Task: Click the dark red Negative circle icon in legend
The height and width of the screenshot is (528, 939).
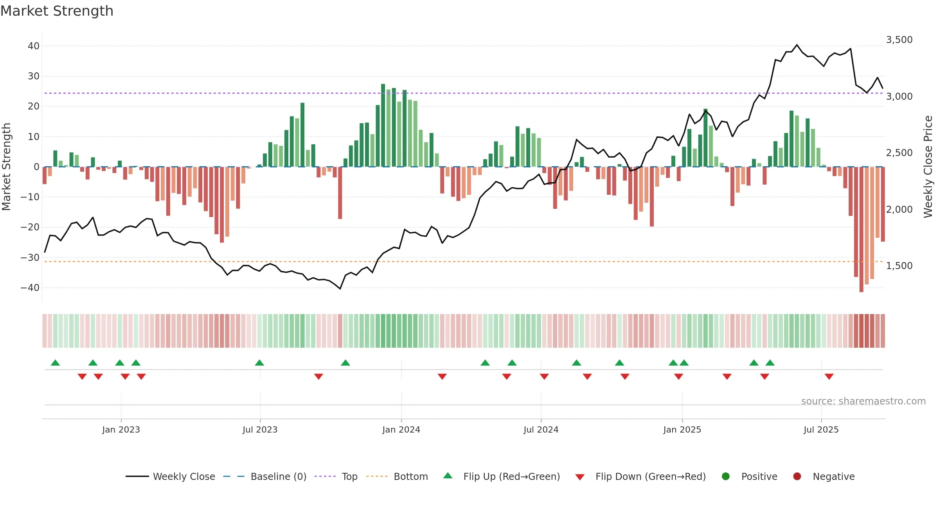Action: click(797, 476)
